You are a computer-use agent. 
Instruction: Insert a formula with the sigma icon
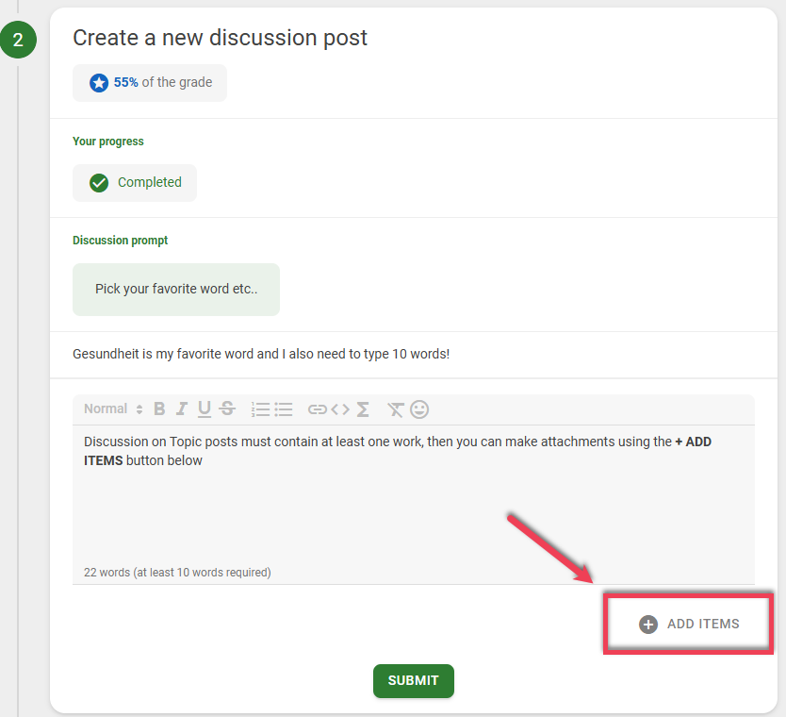pos(361,409)
